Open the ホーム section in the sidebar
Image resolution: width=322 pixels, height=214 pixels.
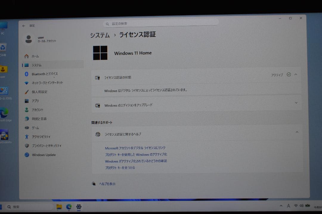pos(53,56)
